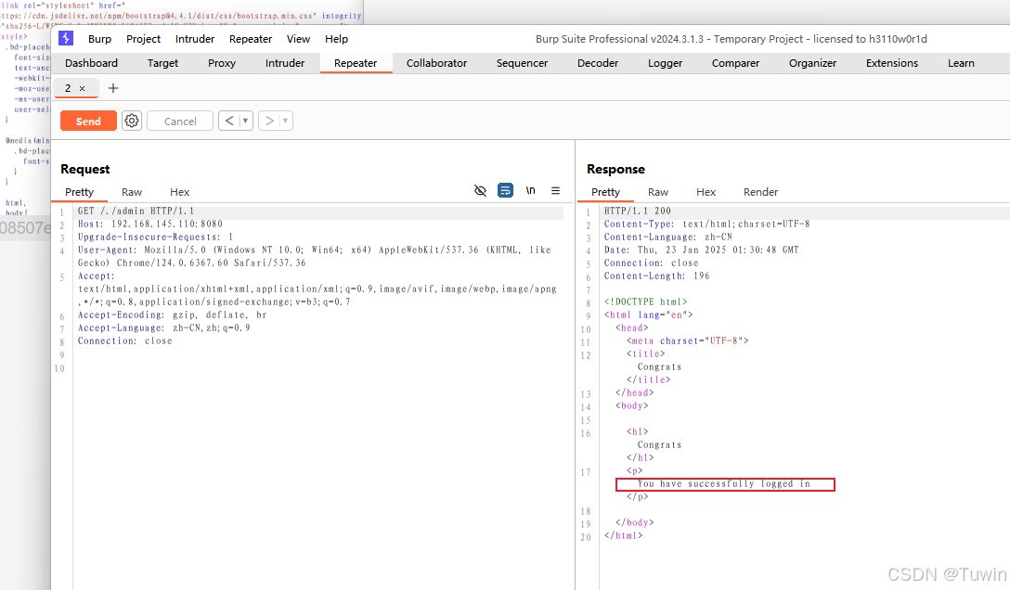Switch to Learn tab
The width and height of the screenshot is (1010, 590).
coord(961,63)
